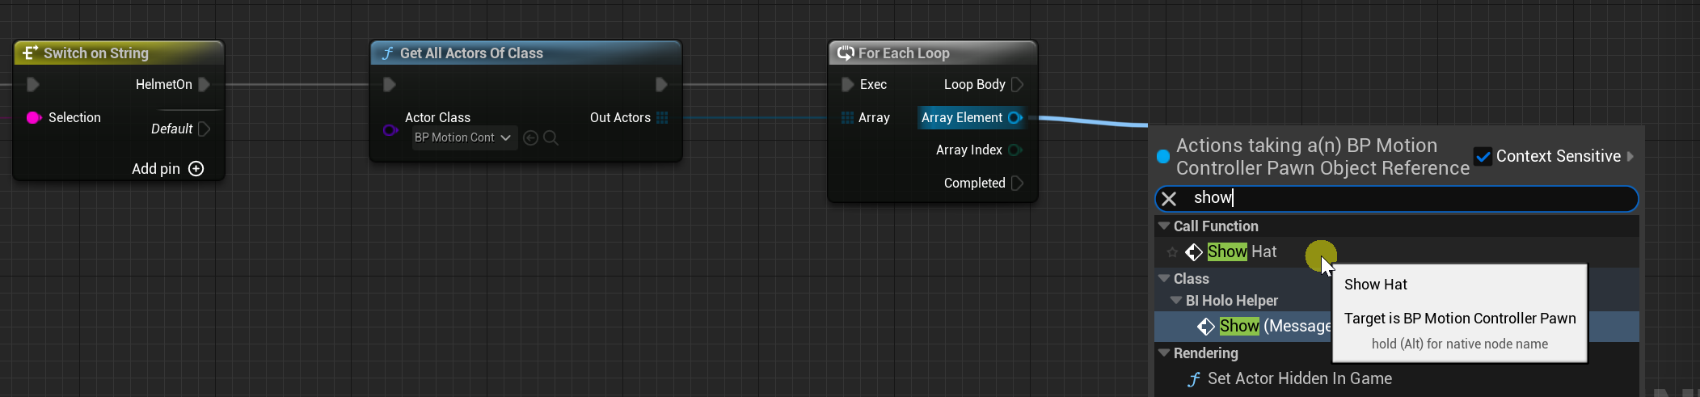Click the Array Index output pin
The width and height of the screenshot is (1700, 397).
(1015, 150)
